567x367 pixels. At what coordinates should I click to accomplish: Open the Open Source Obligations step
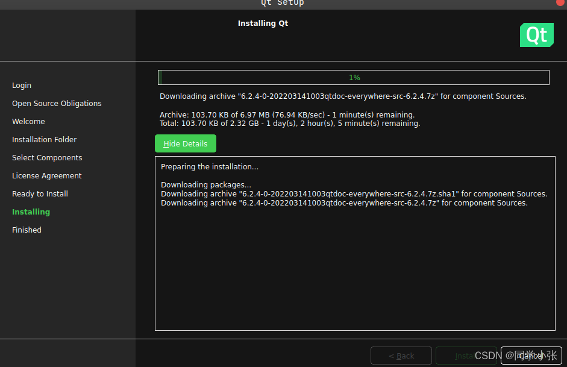tap(57, 103)
